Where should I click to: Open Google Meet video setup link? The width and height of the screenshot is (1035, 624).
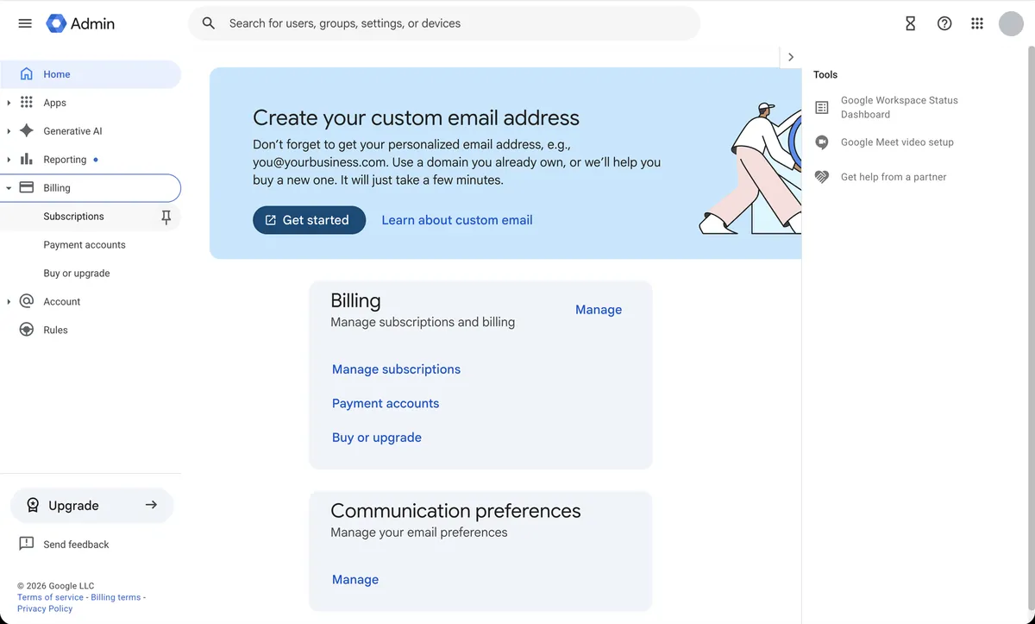click(897, 142)
